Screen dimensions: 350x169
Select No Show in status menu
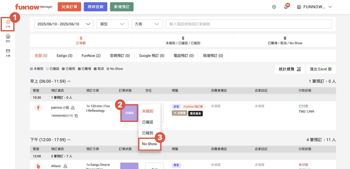coord(149,144)
